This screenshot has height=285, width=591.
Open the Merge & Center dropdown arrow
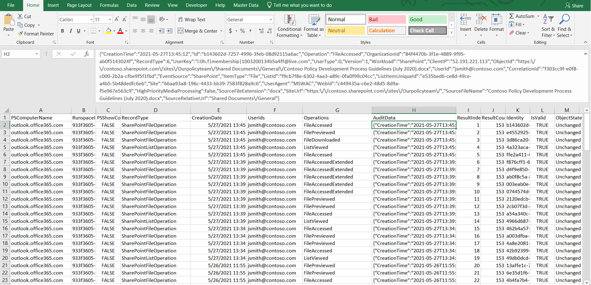pos(221,31)
